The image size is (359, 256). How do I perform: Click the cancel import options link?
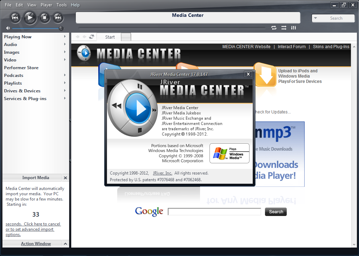point(33,229)
